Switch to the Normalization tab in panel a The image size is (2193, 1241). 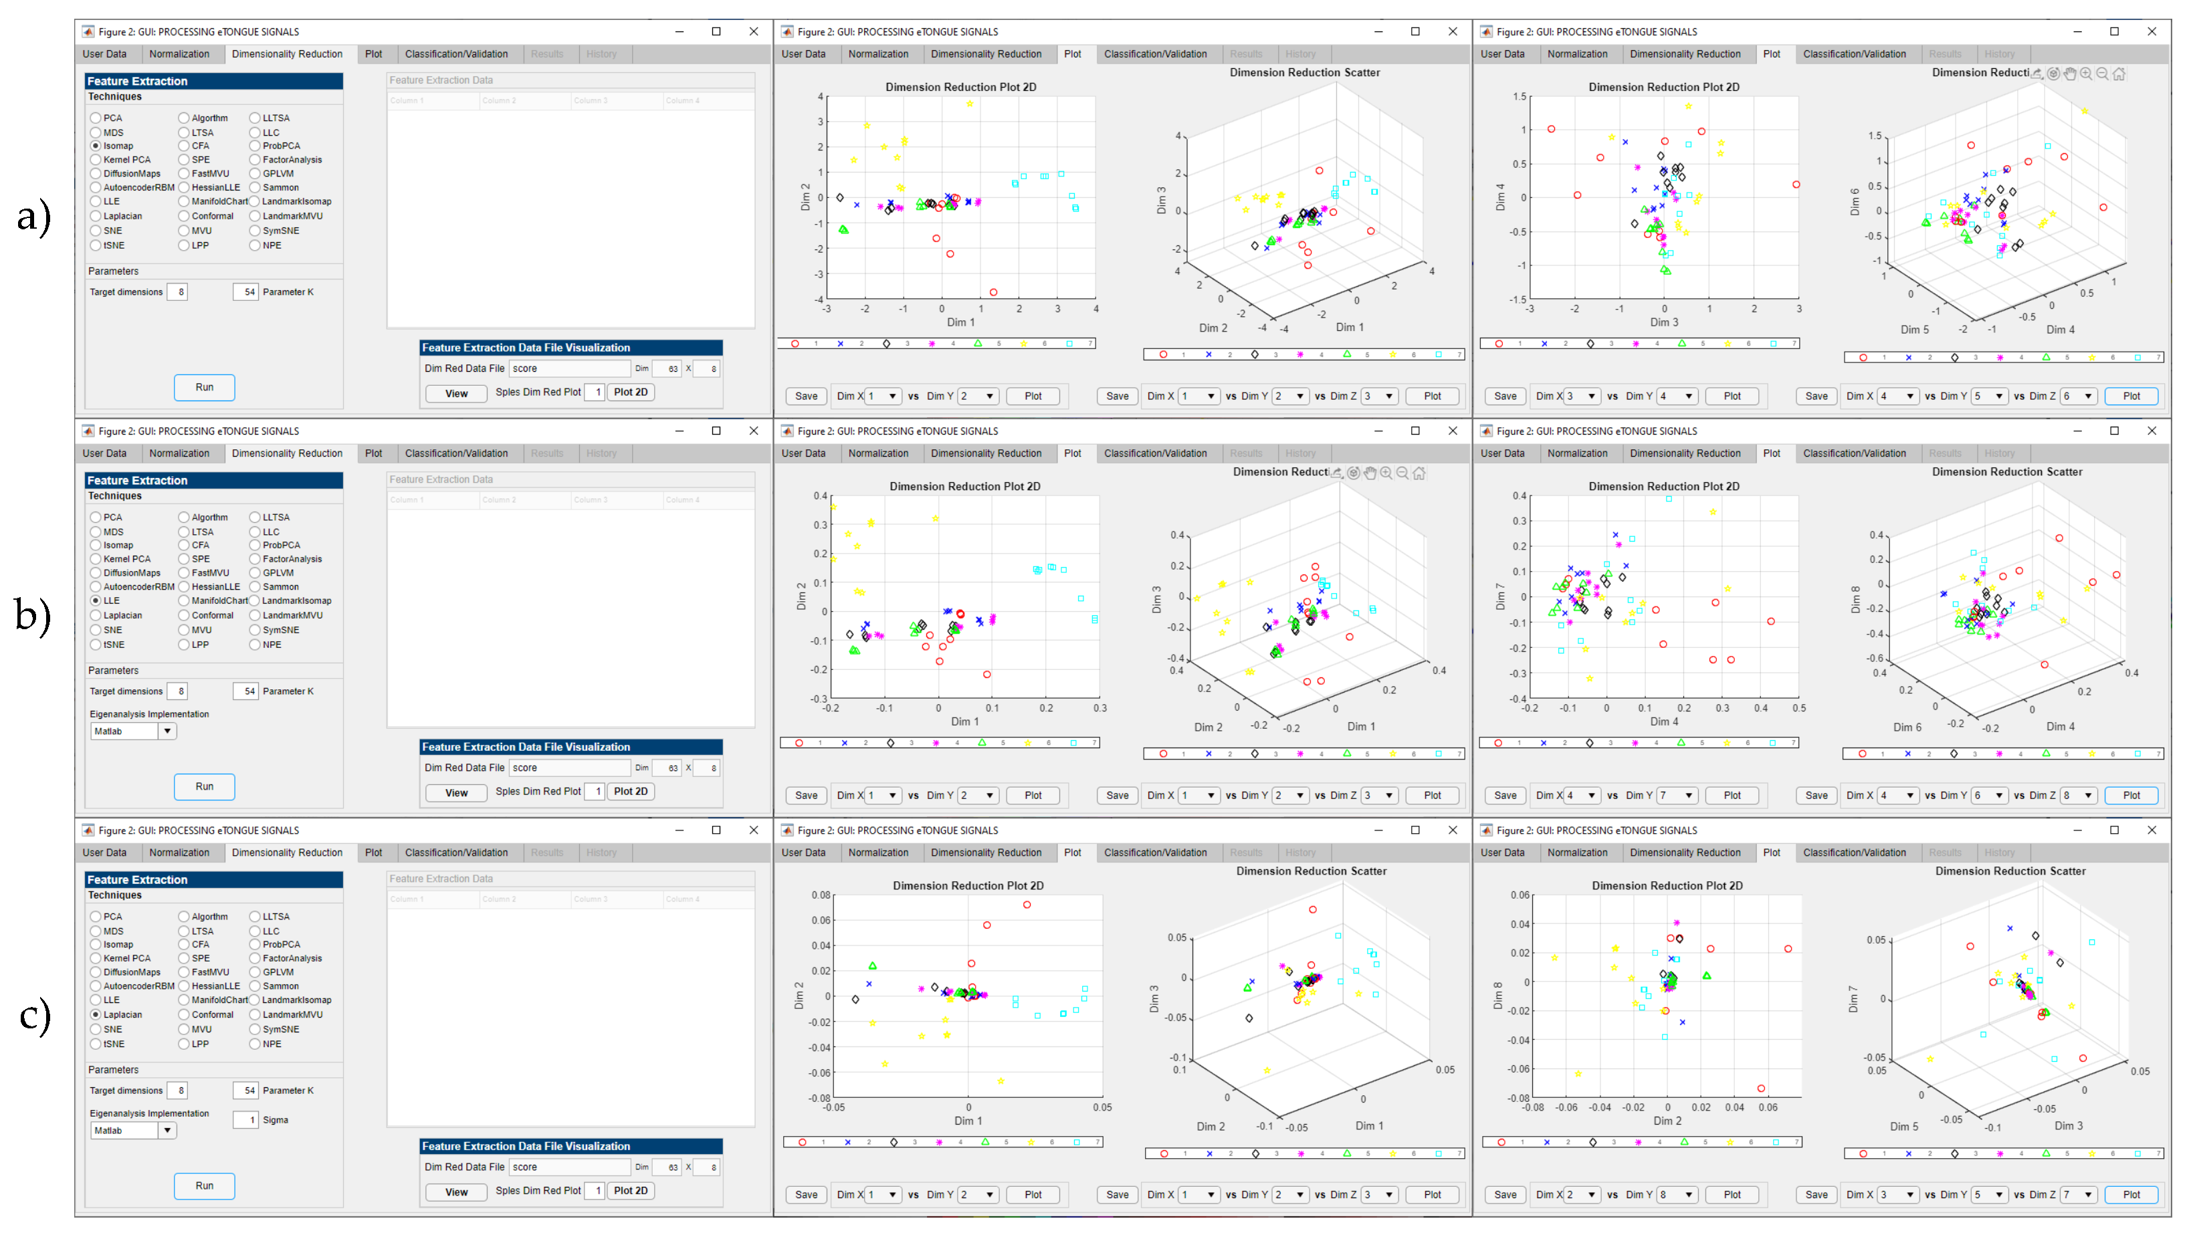click(x=179, y=53)
